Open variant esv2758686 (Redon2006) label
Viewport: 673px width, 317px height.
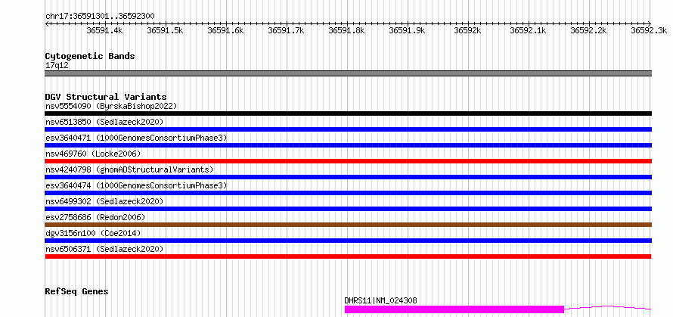pyautogui.click(x=95, y=217)
